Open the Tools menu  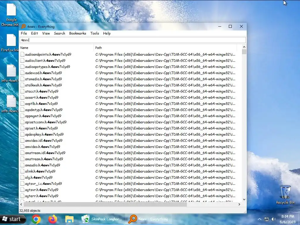pyautogui.click(x=95, y=33)
